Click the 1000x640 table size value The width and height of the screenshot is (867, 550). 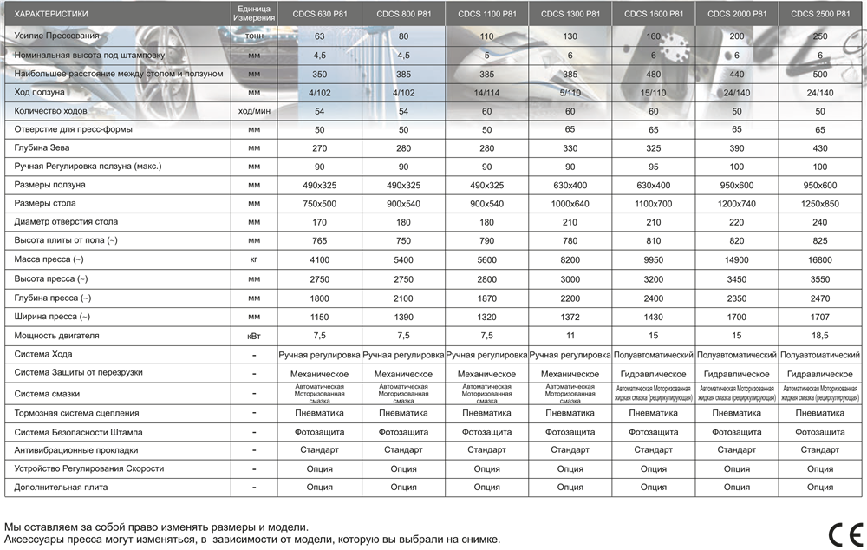(570, 204)
